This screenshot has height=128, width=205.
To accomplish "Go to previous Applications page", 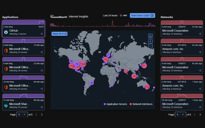I will (36, 115).
